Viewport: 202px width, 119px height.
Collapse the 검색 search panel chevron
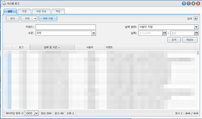(x=196, y=19)
